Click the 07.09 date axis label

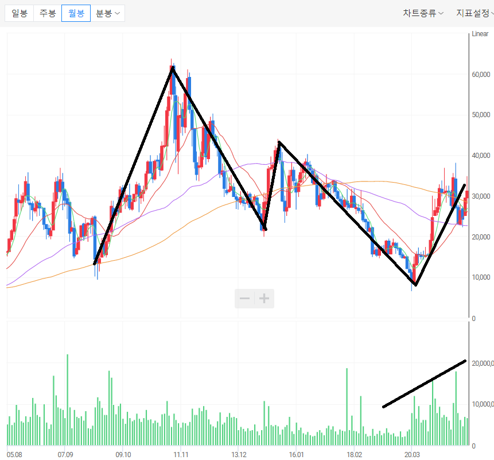click(x=65, y=455)
